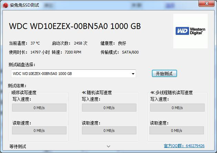Click 4K multithread read speed 0 MB/s bar
Screen dimensions: 217x153
click(177, 131)
